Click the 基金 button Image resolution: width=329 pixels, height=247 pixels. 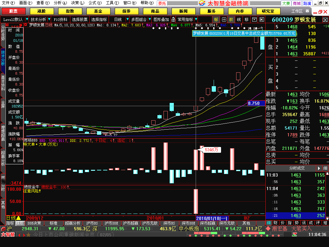[x=98, y=11]
